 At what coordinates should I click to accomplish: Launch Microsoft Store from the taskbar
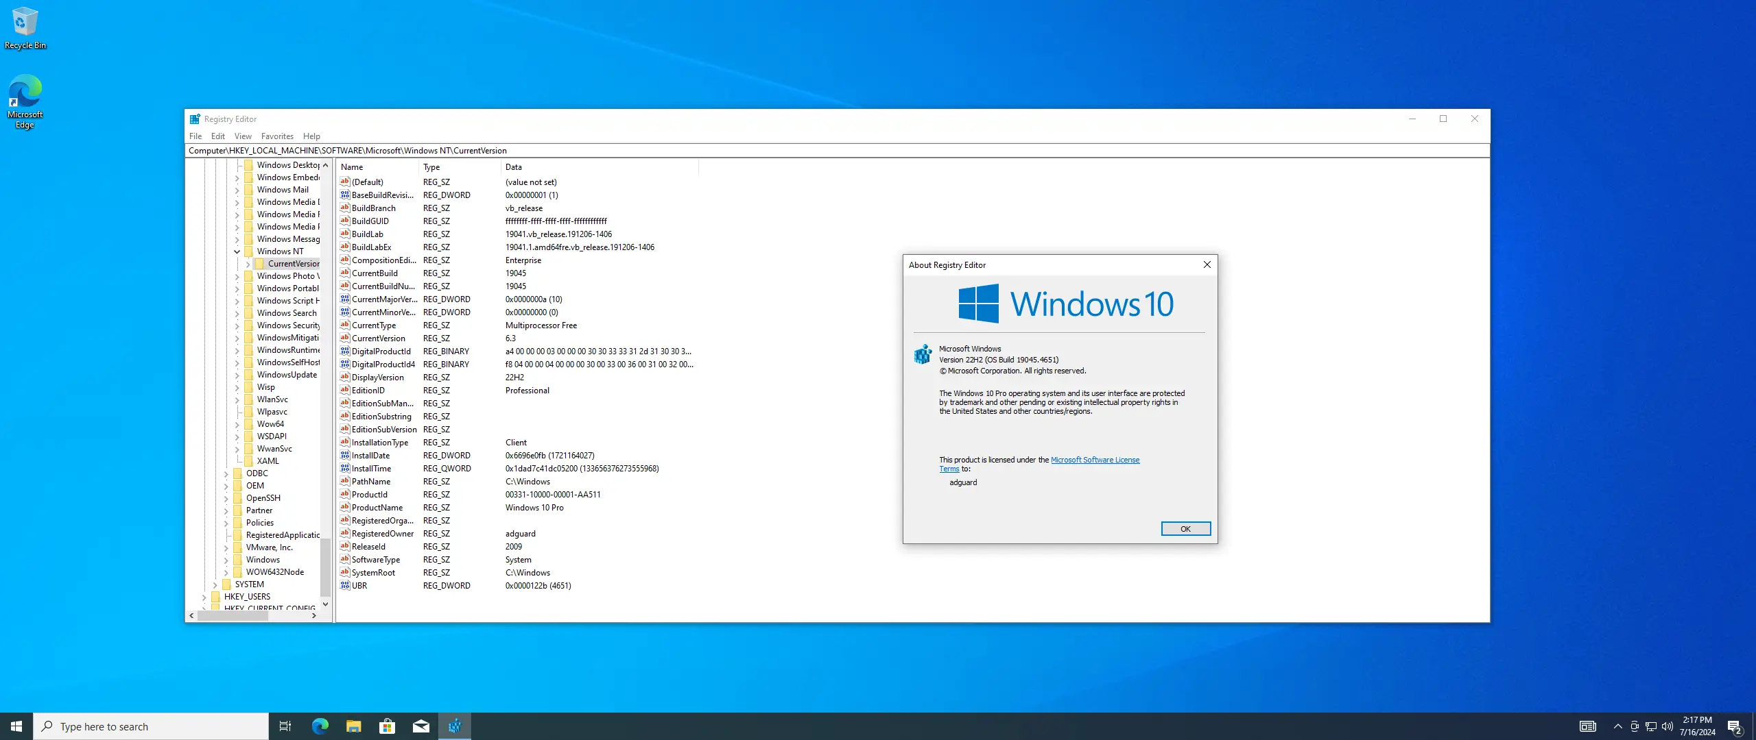click(387, 726)
